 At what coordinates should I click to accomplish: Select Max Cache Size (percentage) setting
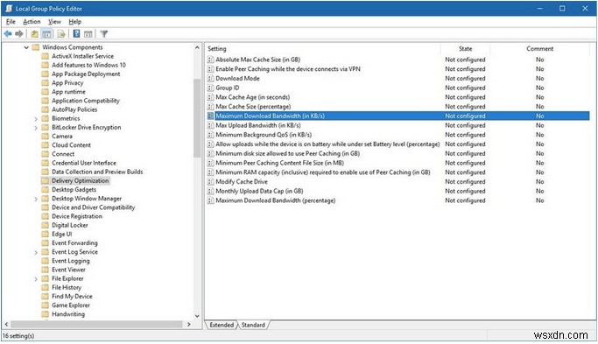253,107
